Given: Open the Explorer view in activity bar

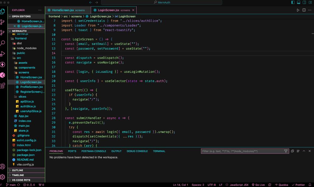Looking at the screenshot, I should point(3,11).
